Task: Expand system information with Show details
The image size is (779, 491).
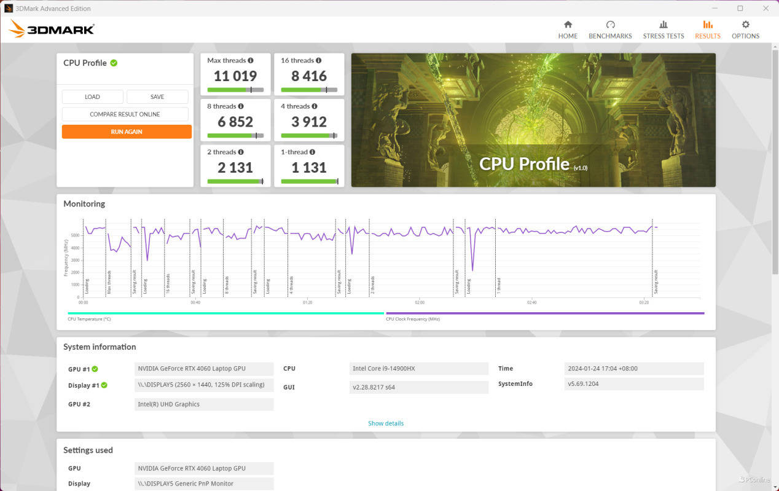Action: point(386,423)
